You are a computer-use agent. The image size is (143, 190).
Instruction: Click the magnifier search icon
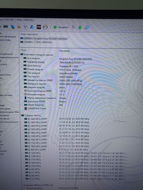tap(87, 27)
